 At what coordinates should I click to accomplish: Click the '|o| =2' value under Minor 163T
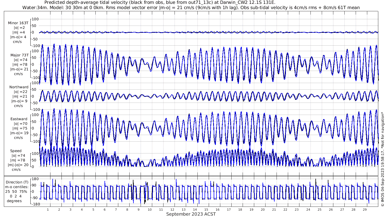pyautogui.click(x=20, y=28)
